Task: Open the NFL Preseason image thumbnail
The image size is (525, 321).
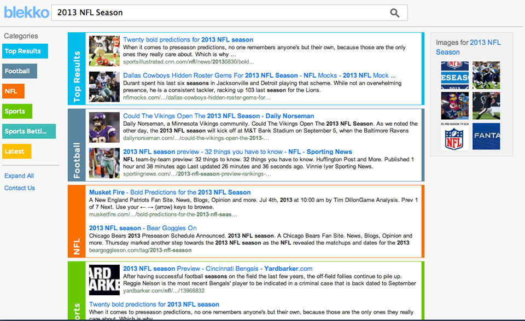Action: [x=454, y=75]
